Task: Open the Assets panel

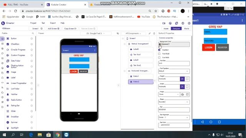Action: 166,28
